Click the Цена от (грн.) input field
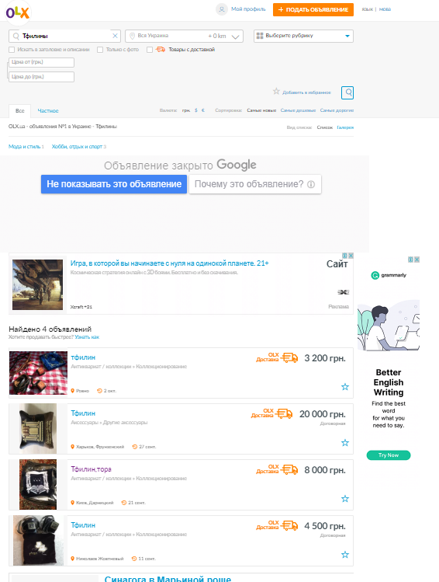 (x=41, y=62)
